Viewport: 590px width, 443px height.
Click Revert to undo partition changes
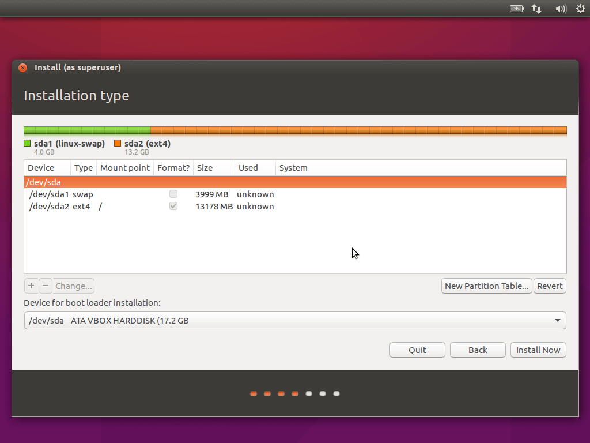pos(549,286)
